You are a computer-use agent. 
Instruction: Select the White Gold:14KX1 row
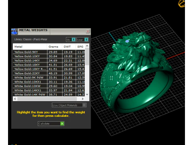[x=49, y=90]
